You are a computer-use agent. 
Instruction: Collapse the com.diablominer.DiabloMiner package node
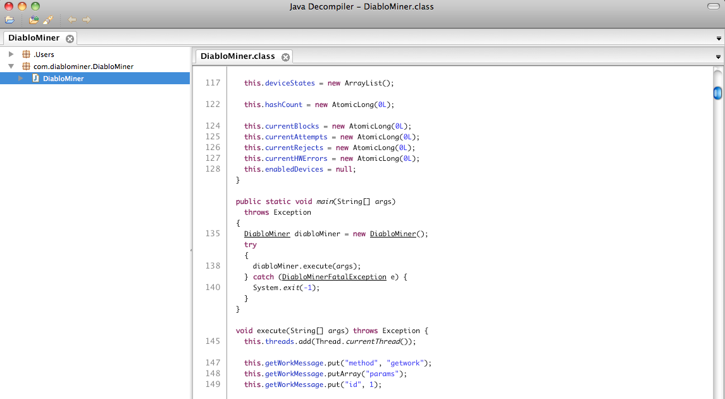pyautogui.click(x=11, y=66)
